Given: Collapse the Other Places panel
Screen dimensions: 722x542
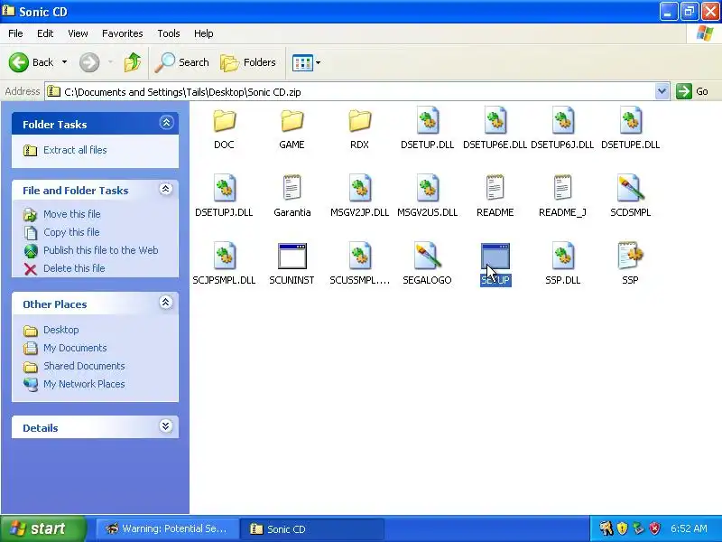Looking at the screenshot, I should click(x=166, y=303).
